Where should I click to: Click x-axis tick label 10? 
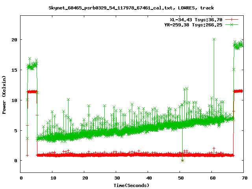[x=53, y=178]
